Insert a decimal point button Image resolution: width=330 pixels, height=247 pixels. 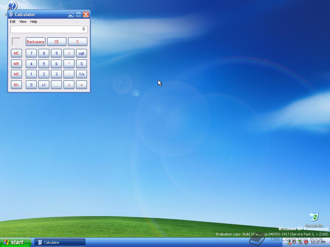tap(56, 85)
